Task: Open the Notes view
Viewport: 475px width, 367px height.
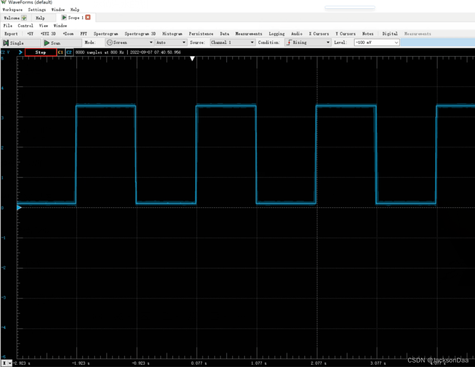Action: click(x=368, y=34)
